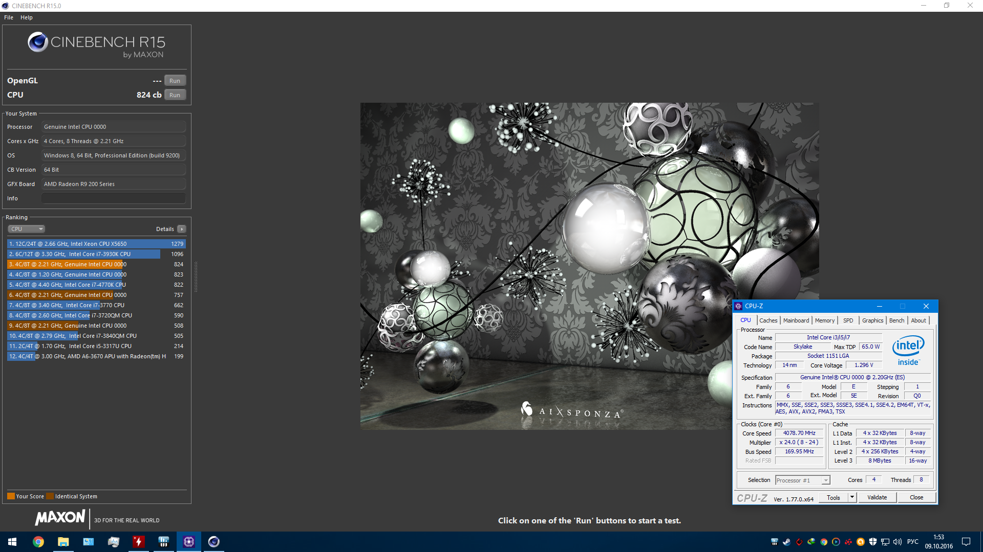Switch to the Mainboard tab in CPU-Z
The height and width of the screenshot is (552, 983).
796,320
